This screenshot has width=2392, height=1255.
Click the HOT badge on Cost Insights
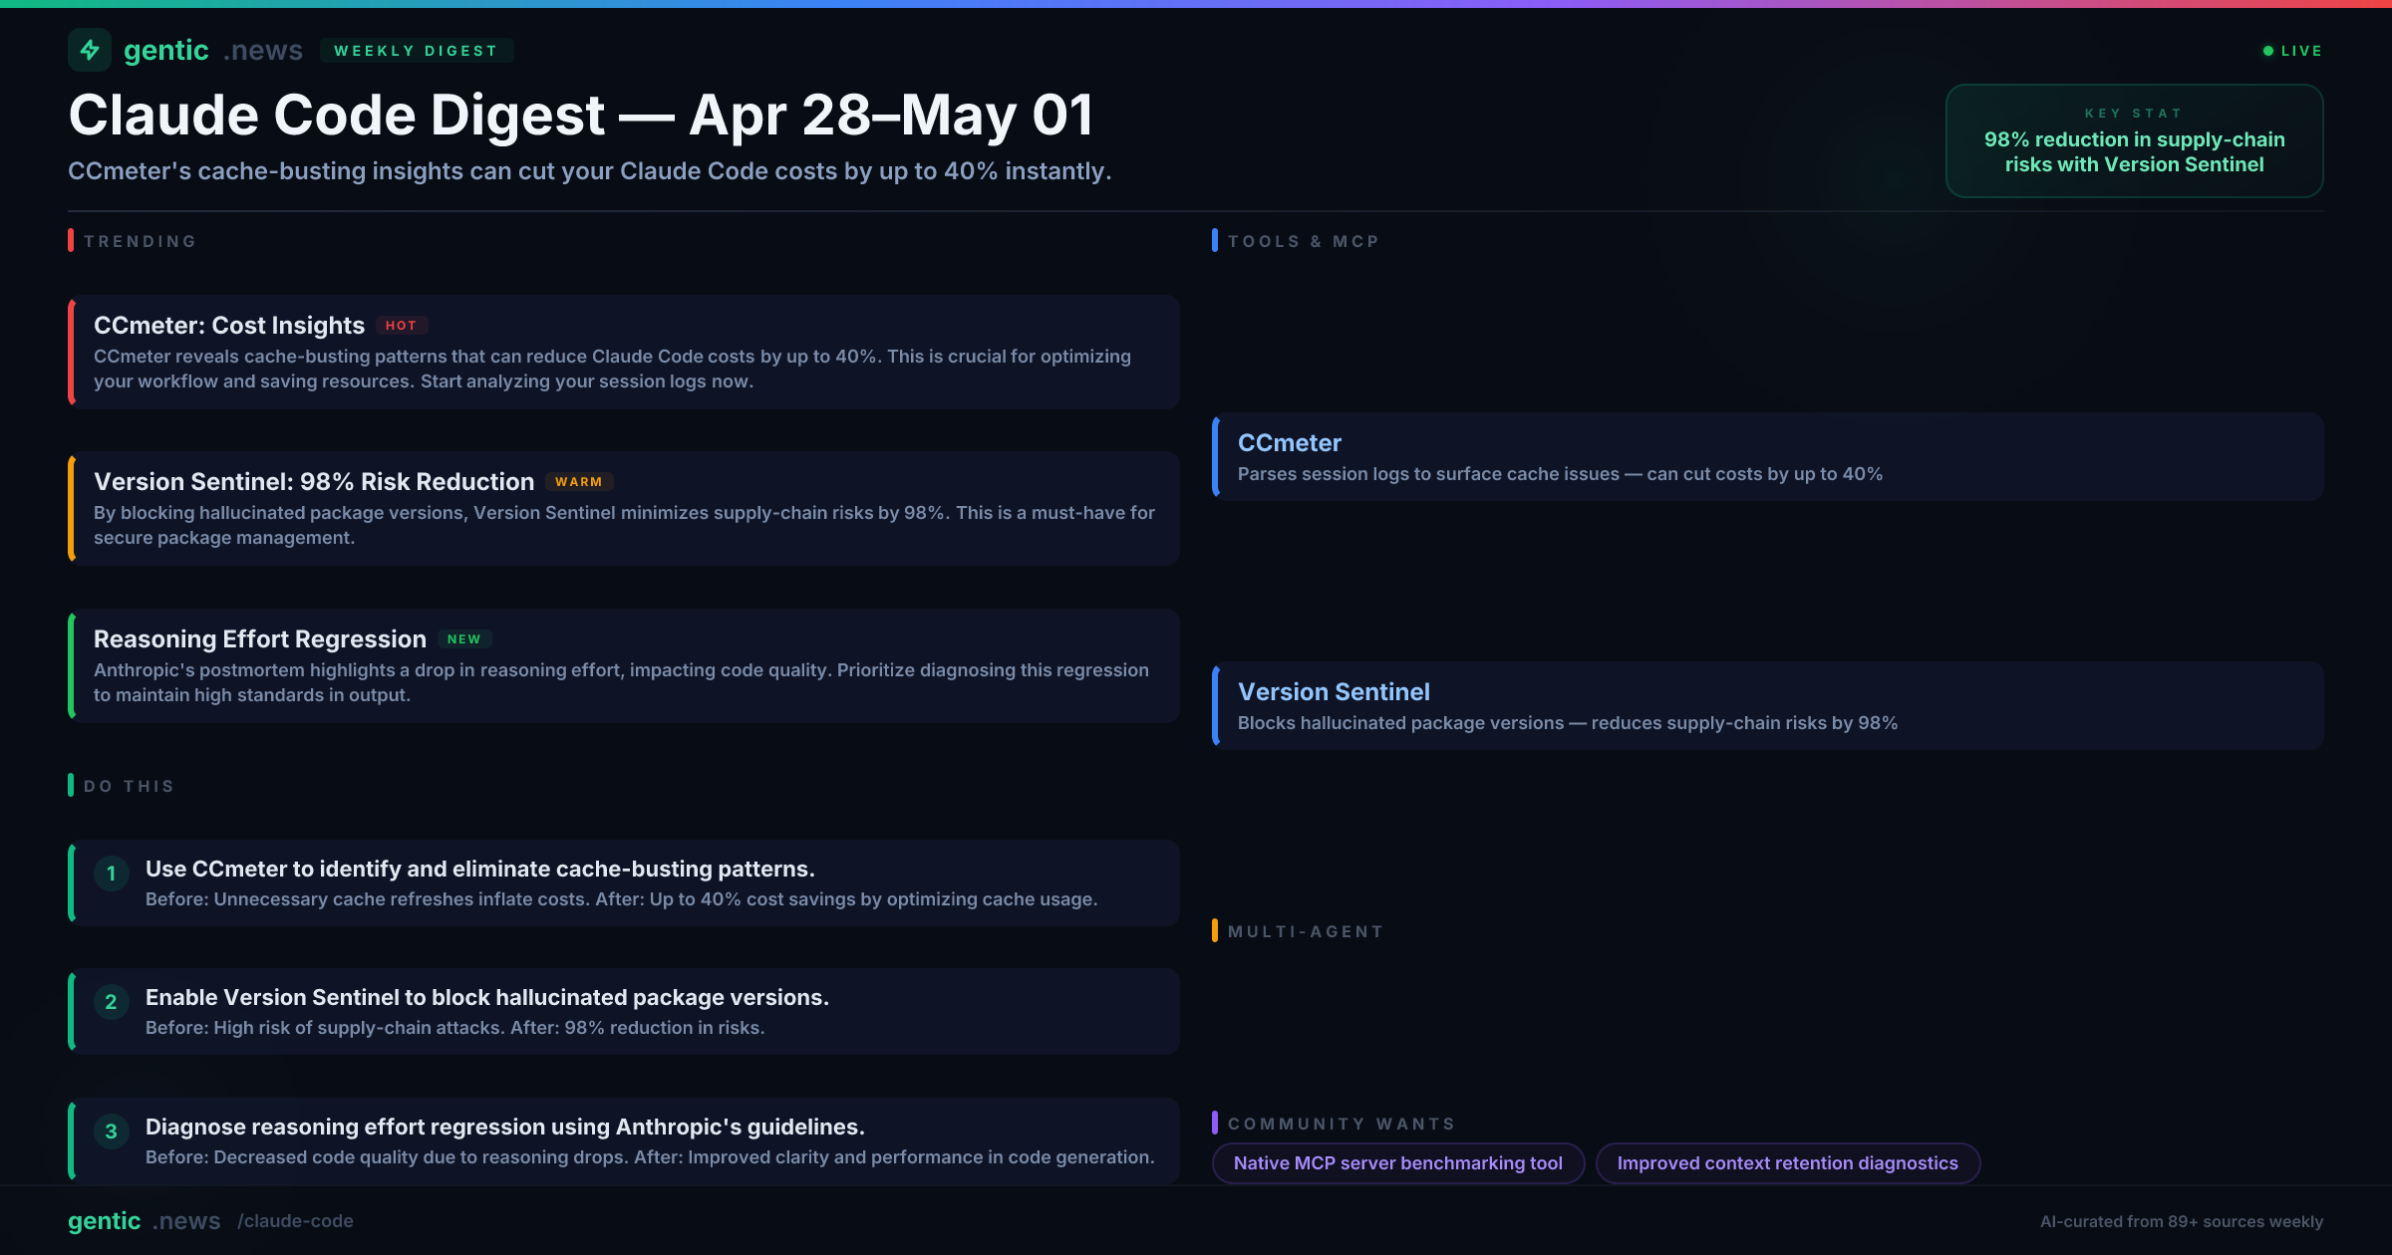(401, 326)
